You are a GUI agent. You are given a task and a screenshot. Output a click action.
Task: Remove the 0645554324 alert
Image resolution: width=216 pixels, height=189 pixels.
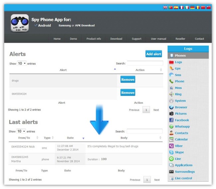click(128, 93)
